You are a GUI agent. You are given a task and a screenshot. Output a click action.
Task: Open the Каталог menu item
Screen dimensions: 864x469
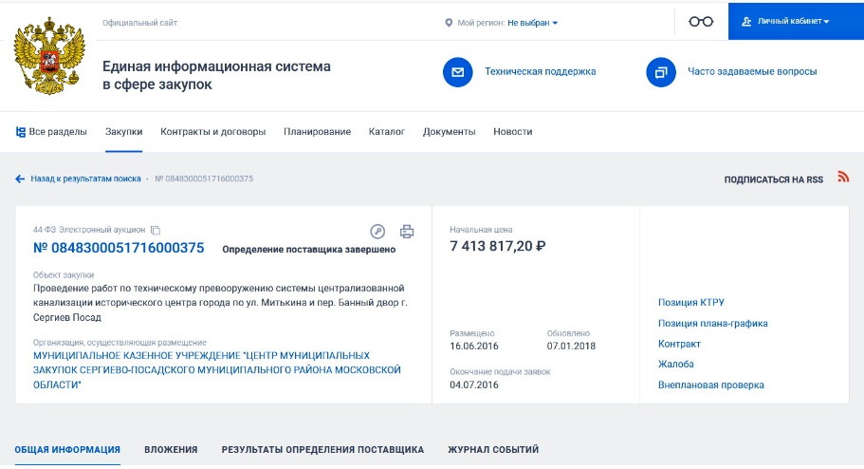click(x=387, y=132)
